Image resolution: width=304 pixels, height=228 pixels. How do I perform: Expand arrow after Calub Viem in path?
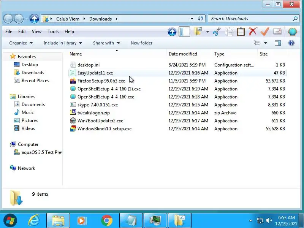pos(84,19)
